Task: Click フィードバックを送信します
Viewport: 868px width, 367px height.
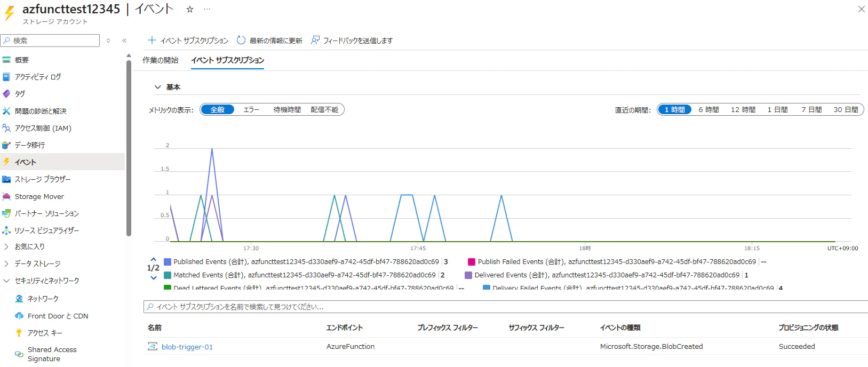Action: pos(352,41)
